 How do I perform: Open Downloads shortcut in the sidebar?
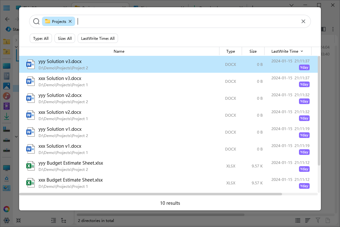pos(7,117)
